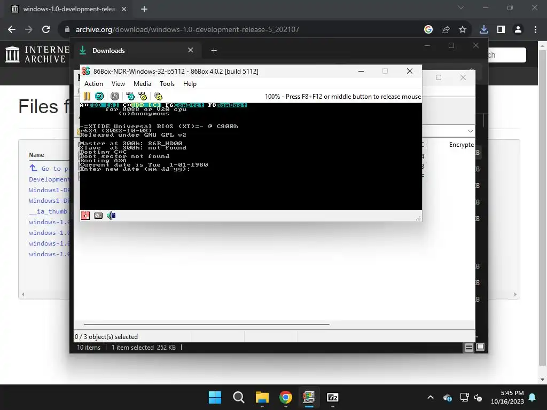Follow the Go to parent directory link
Screen dimensions: 547x410
pos(50,168)
